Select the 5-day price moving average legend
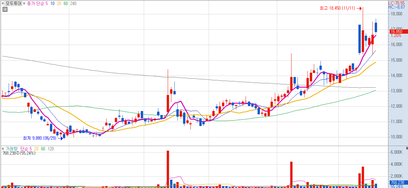 (47, 4)
